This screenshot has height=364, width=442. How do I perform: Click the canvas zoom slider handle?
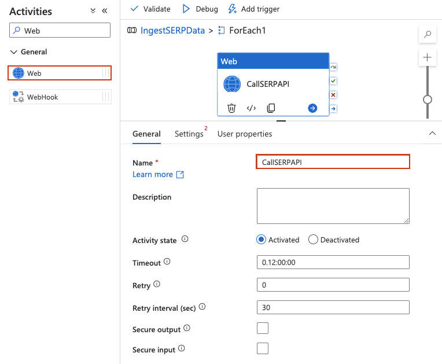pyautogui.click(x=428, y=99)
